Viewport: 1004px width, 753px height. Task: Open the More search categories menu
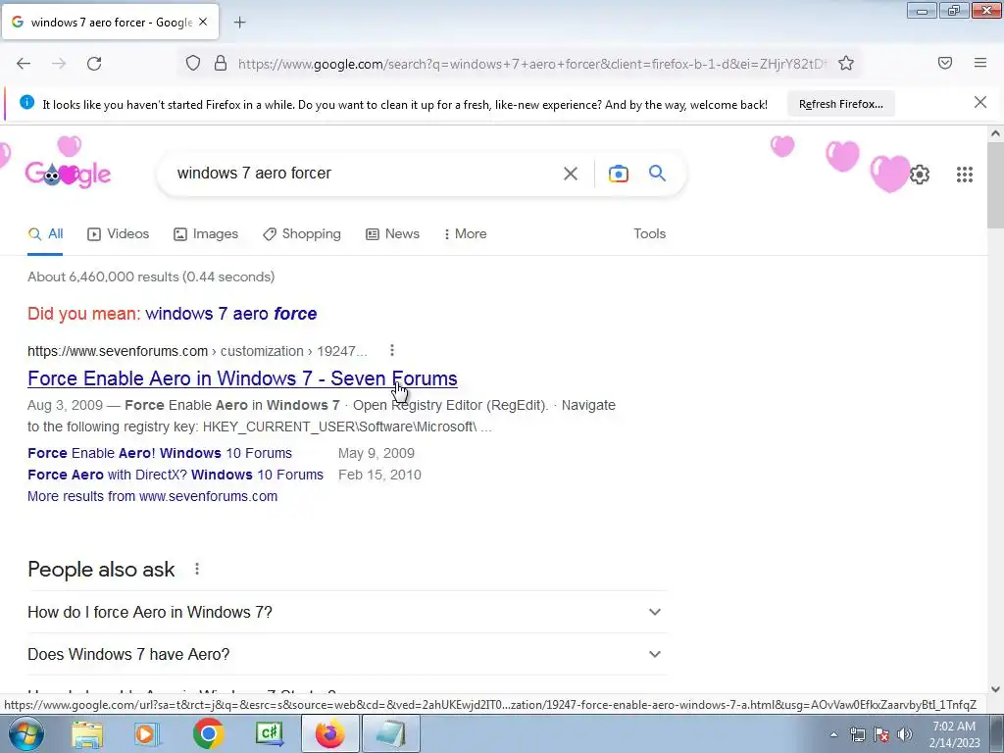[466, 234]
